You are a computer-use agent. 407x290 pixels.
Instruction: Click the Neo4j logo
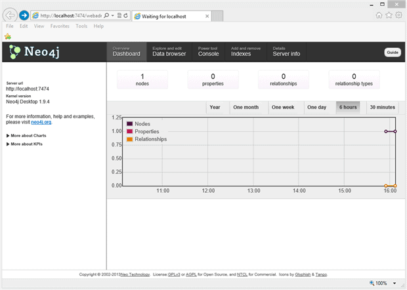coord(34,52)
